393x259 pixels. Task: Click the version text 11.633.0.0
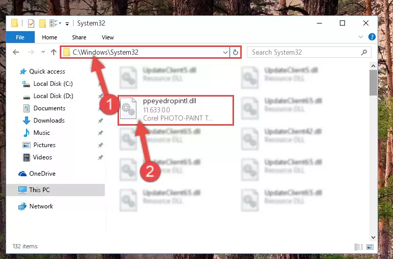[x=156, y=110]
